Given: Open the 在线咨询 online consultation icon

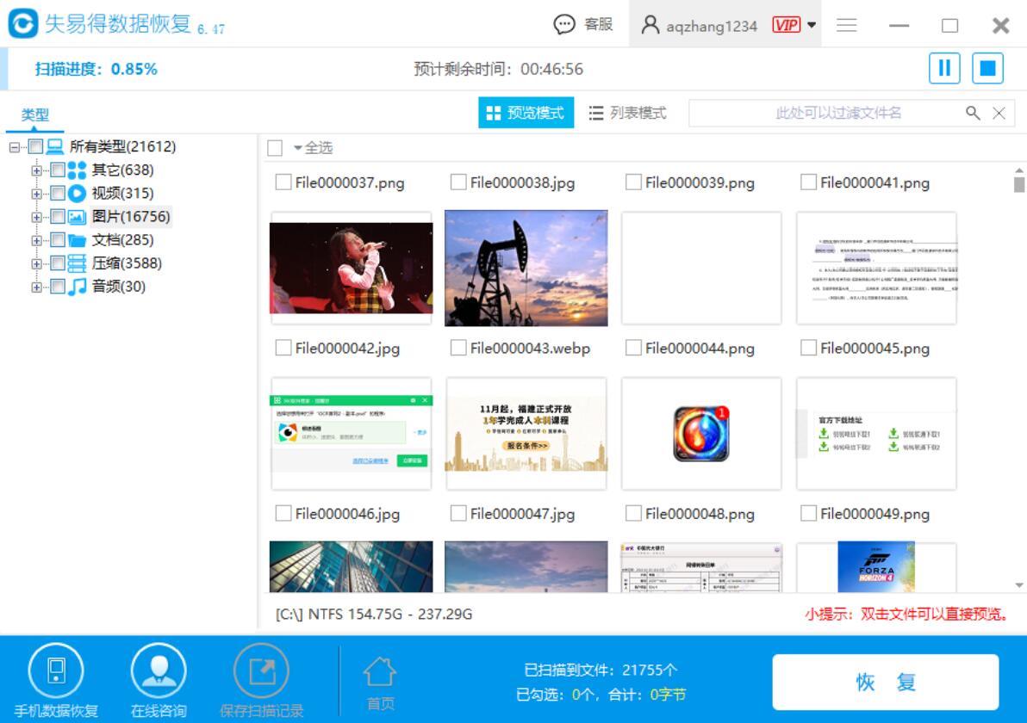Looking at the screenshot, I should pyautogui.click(x=159, y=671).
